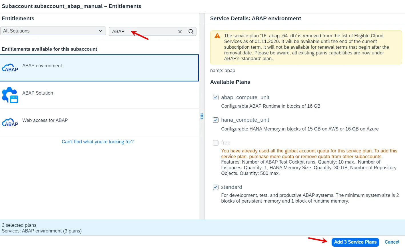Select Web access for ABAP row
This screenshot has width=405, height=247.
click(99, 123)
